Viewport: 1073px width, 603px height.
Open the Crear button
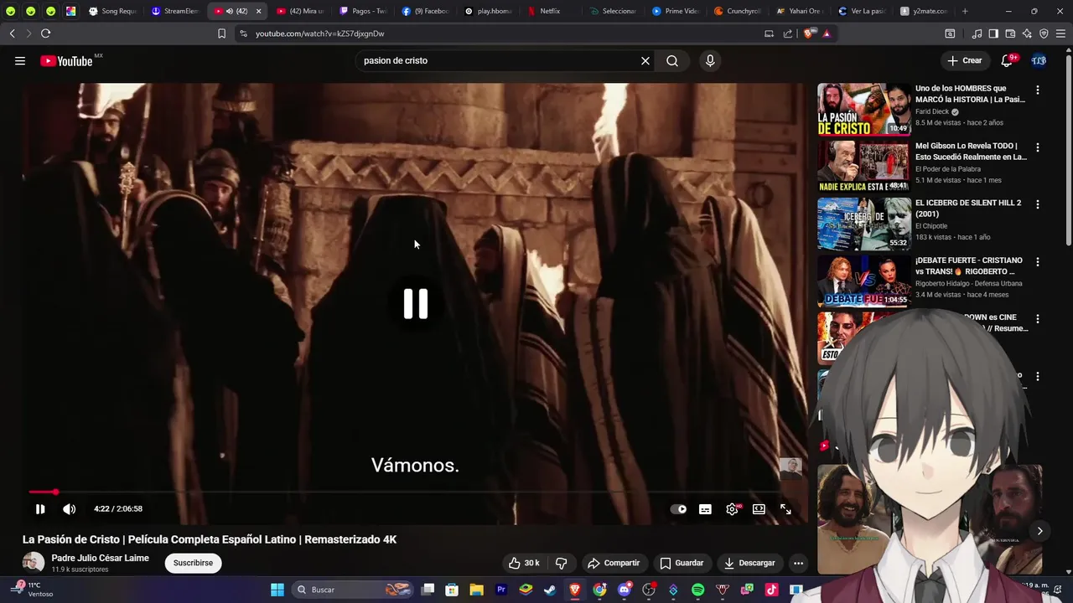click(965, 60)
